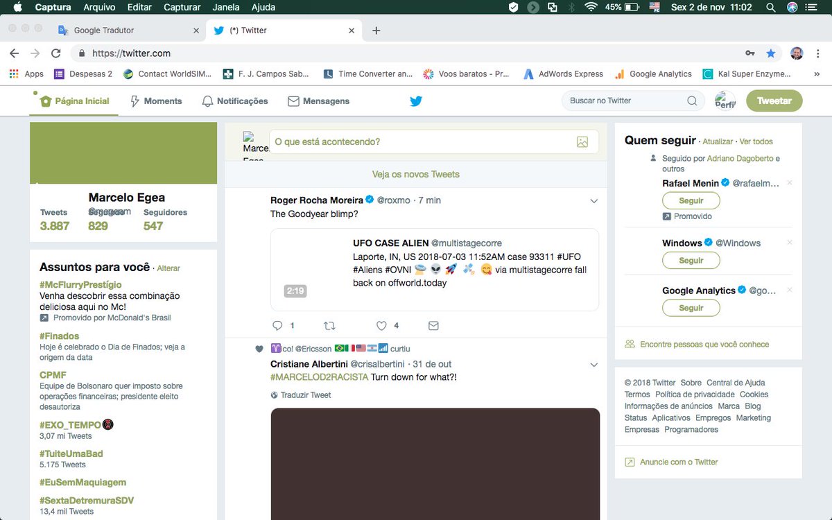Open the #TuiteUmaBad trend
This screenshot has height=520, width=832.
[x=71, y=453]
